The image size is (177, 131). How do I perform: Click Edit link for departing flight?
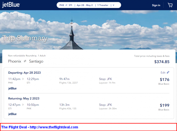(163, 73)
